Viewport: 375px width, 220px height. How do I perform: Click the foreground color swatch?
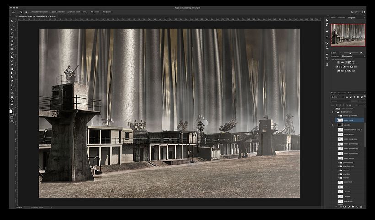pyautogui.click(x=11, y=112)
